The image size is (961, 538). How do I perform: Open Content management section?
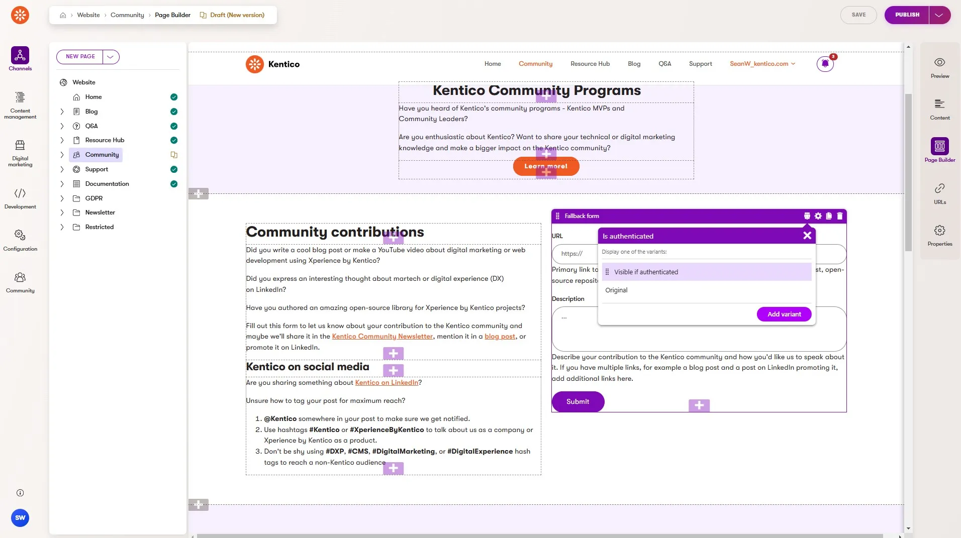tap(20, 105)
